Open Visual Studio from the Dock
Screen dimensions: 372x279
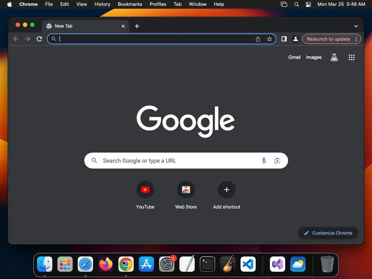coord(277,264)
